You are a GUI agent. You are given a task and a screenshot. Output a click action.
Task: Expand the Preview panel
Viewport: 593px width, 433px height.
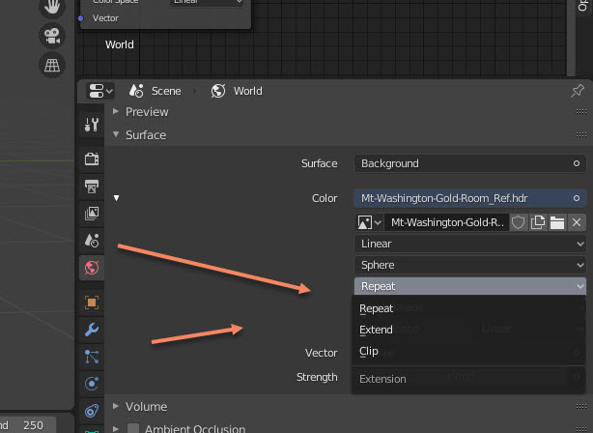coord(146,112)
